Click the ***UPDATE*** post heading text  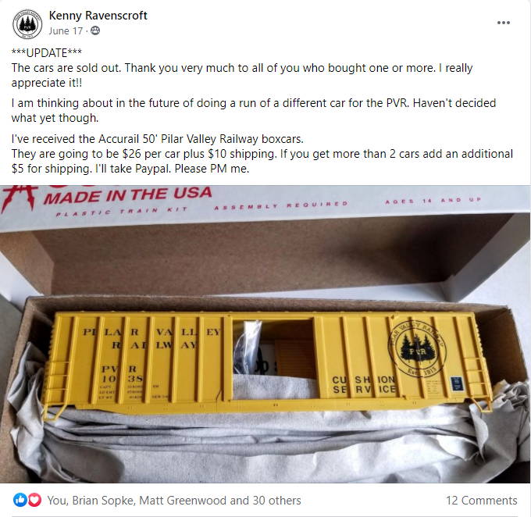pos(46,53)
